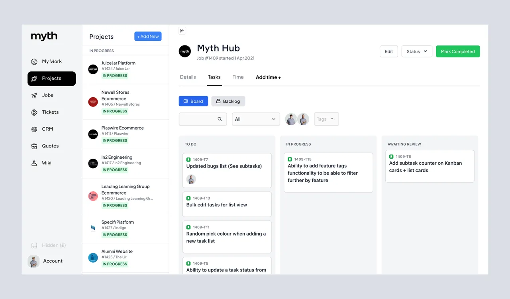510x299 pixels.
Task: Click the Wiki flask icon
Action: point(34,163)
